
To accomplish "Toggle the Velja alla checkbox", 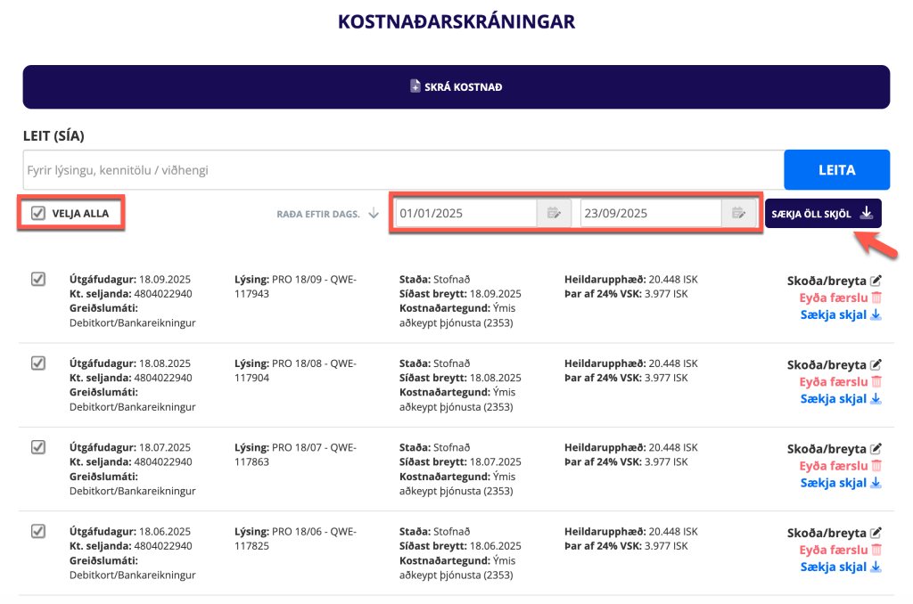I will click(x=37, y=213).
